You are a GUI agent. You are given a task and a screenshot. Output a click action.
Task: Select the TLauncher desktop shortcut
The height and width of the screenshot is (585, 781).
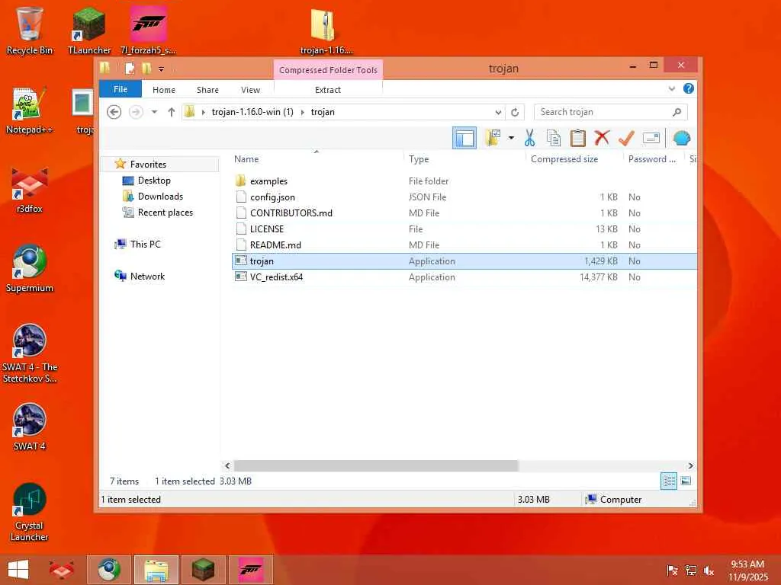[89, 30]
